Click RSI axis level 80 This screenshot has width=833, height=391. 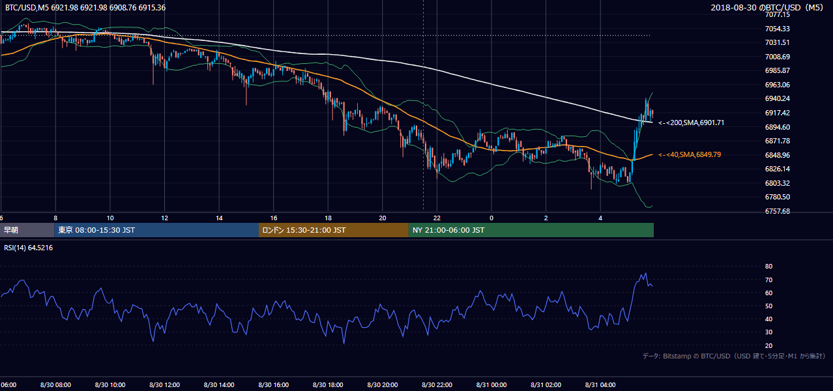pos(769,267)
